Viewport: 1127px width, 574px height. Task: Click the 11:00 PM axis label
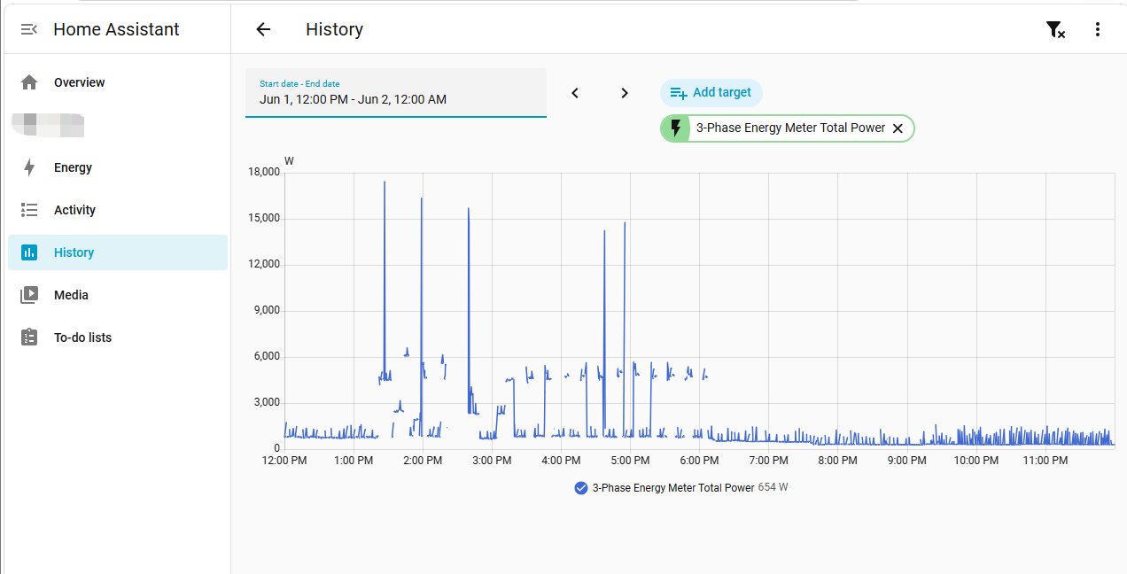click(x=1045, y=461)
